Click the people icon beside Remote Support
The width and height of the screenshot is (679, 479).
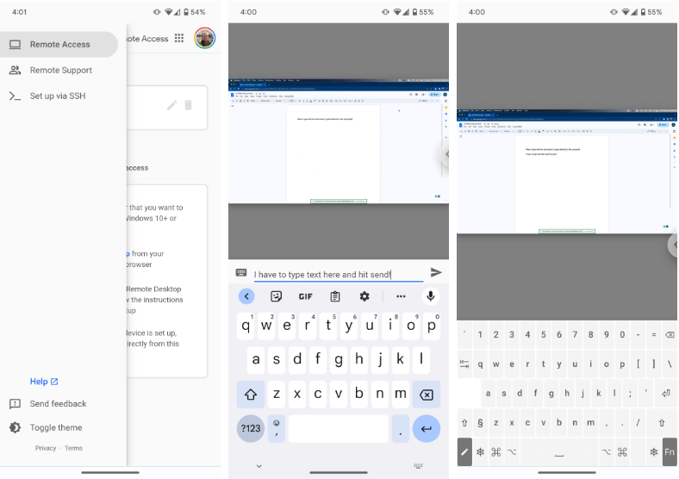16,70
